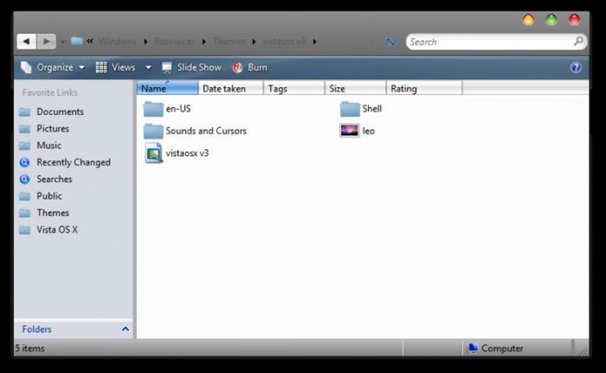Open the Views dropdown arrow

point(149,68)
